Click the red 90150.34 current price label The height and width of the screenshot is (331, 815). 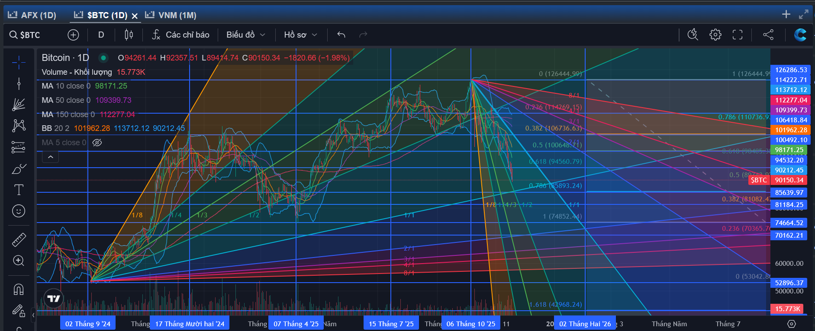(x=789, y=180)
